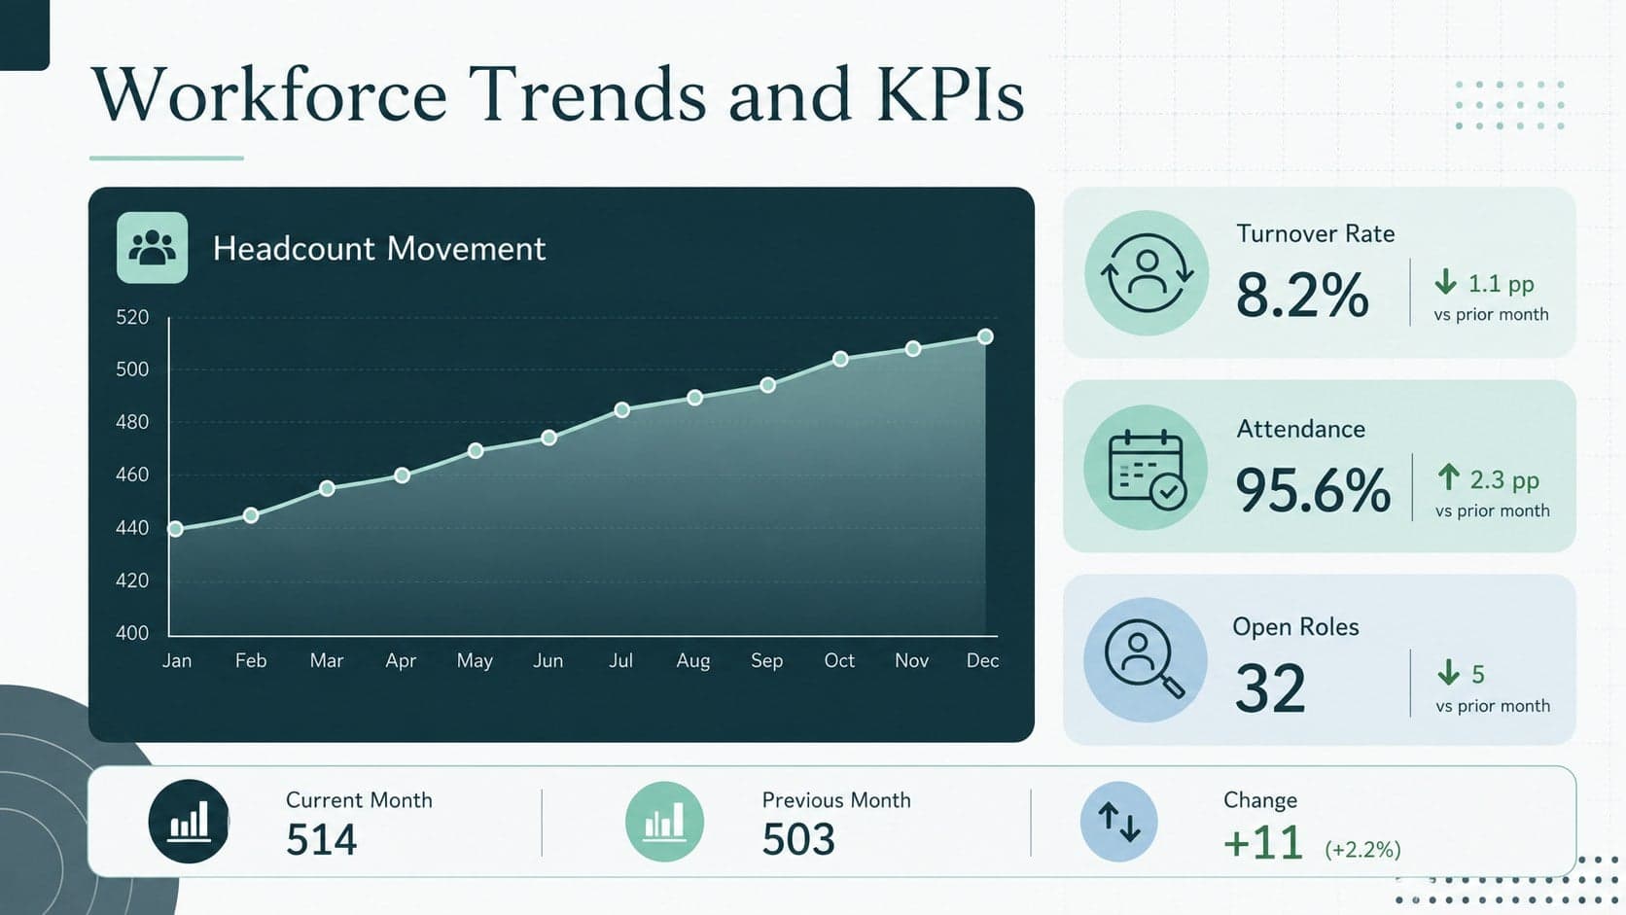Click the 32 open roles value
The height and width of the screenshot is (915, 1626).
point(1270,688)
